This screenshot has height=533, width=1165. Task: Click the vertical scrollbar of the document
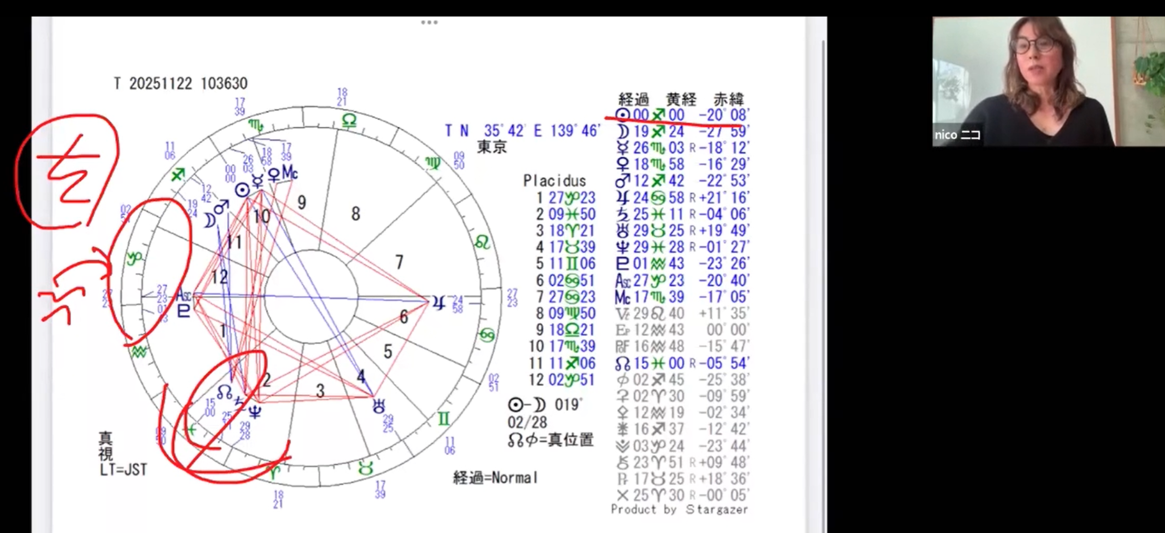click(x=823, y=273)
